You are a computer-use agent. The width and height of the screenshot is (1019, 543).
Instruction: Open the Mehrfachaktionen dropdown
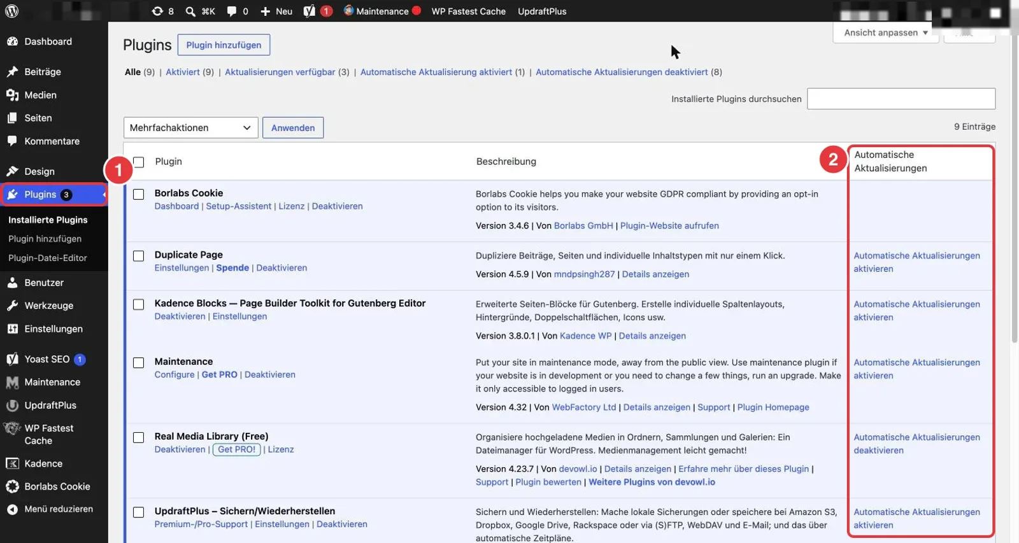coord(190,127)
